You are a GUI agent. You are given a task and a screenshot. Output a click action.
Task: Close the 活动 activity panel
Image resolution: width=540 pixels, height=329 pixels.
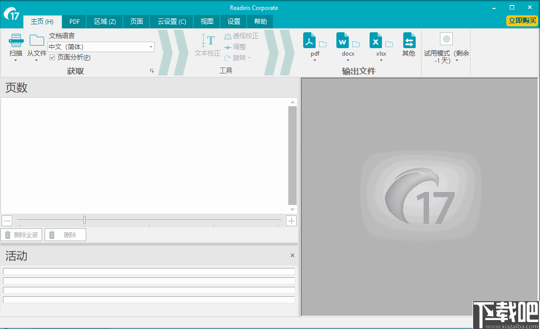[x=292, y=255]
